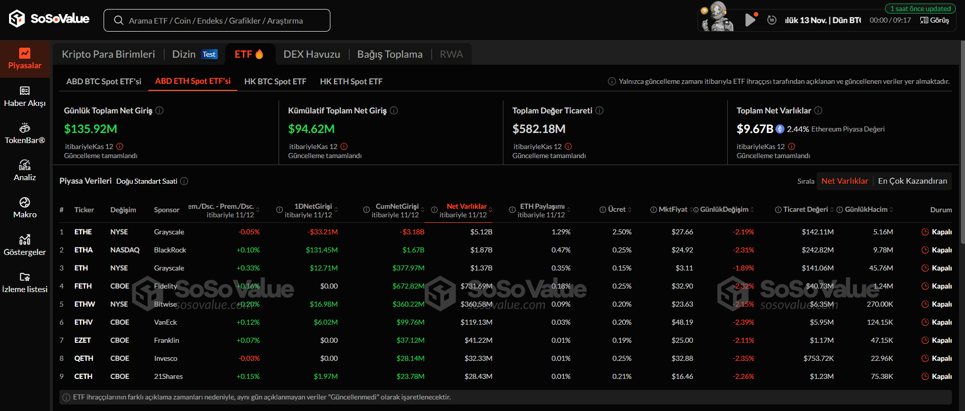The image size is (965, 411).
Task: Click the info icon beside Ücret
Action: (x=602, y=210)
